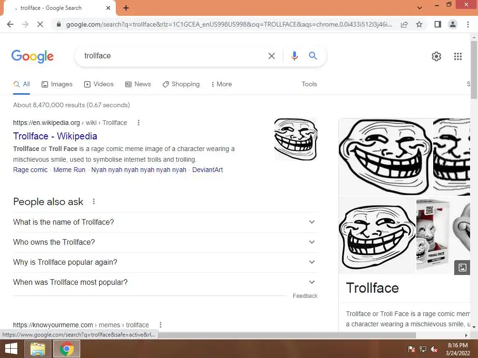478x358 pixels.
Task: Click the knowyourmeme.com result URL
Action: tap(81, 325)
